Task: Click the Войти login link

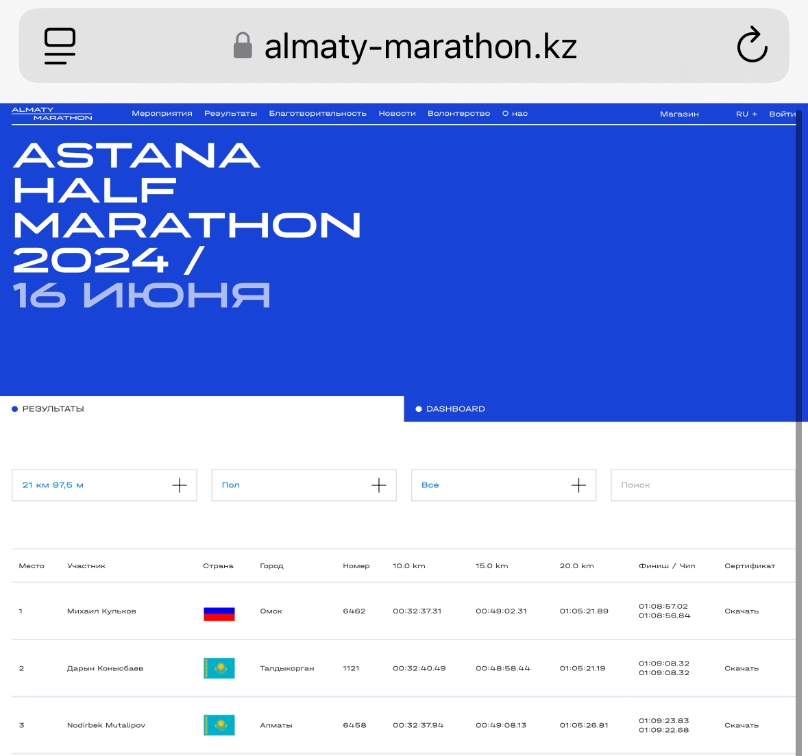Action: click(782, 114)
